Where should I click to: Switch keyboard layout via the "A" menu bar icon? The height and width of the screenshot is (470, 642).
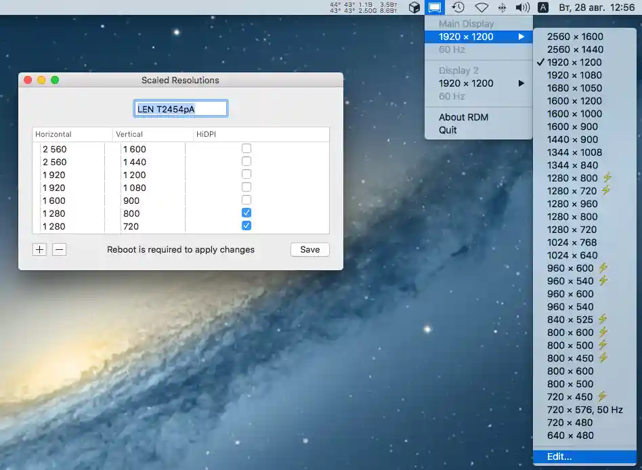(542, 7)
